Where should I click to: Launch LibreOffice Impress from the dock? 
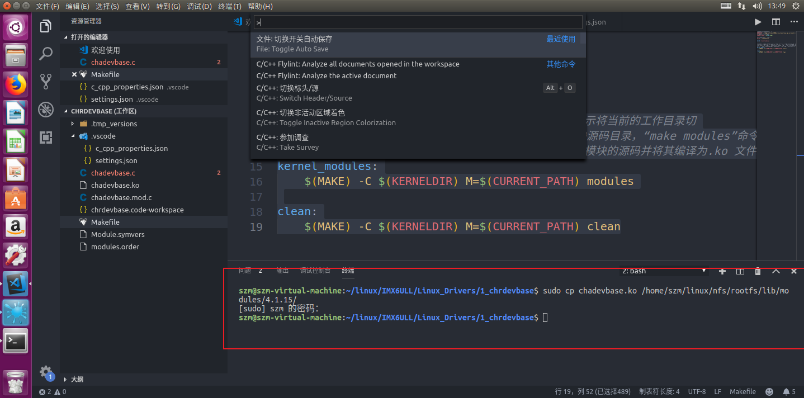[x=16, y=171]
